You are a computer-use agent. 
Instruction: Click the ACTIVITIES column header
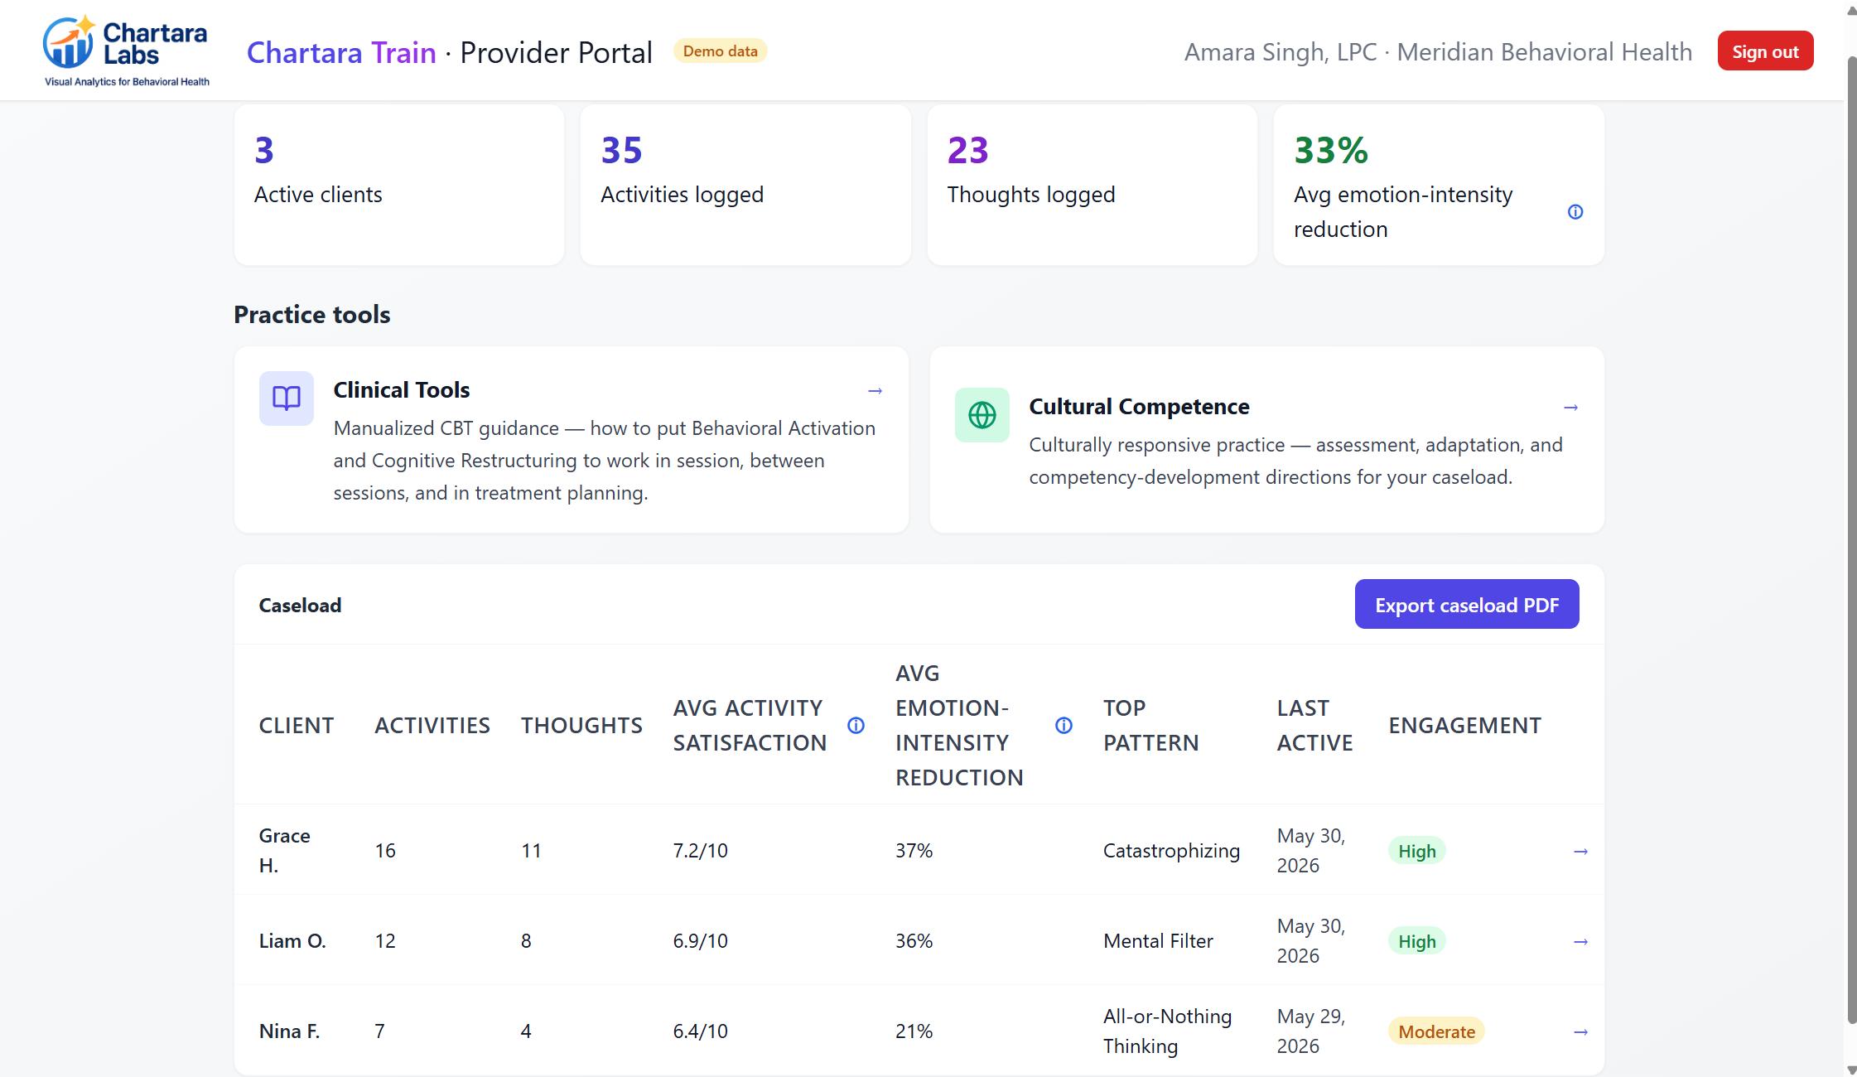click(432, 726)
